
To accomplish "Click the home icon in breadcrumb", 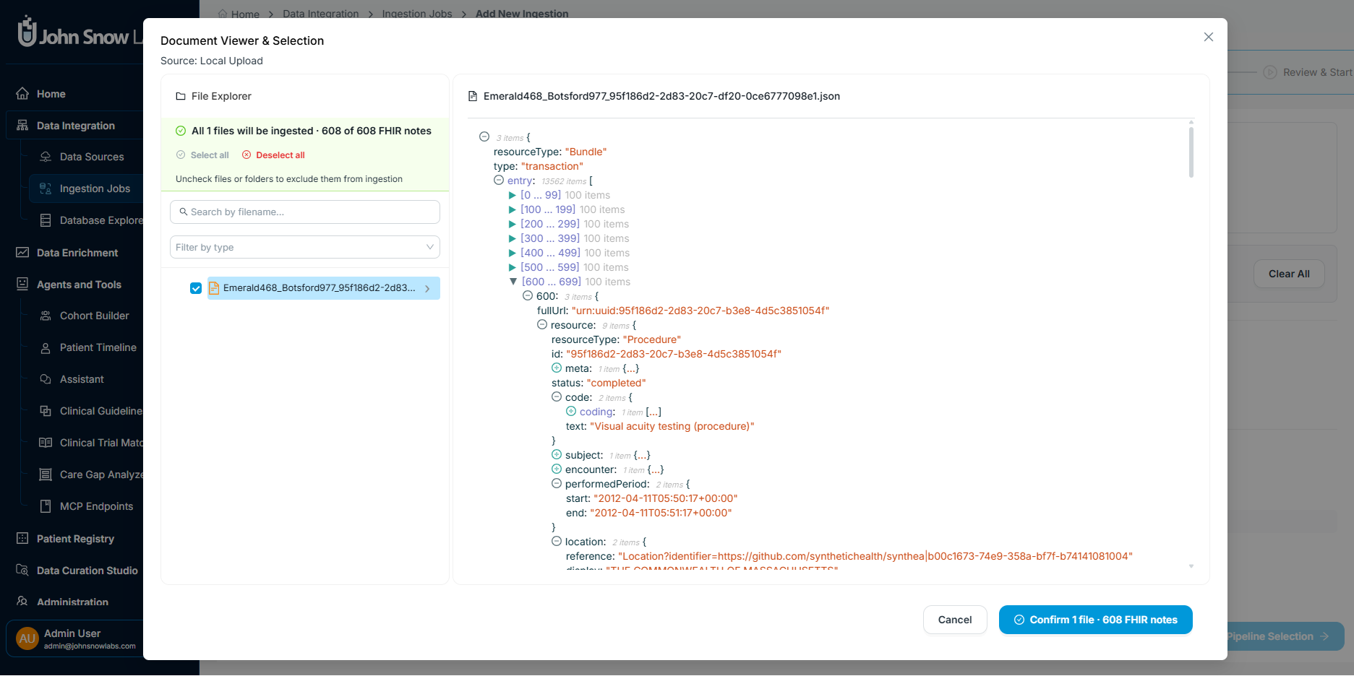I will [223, 14].
